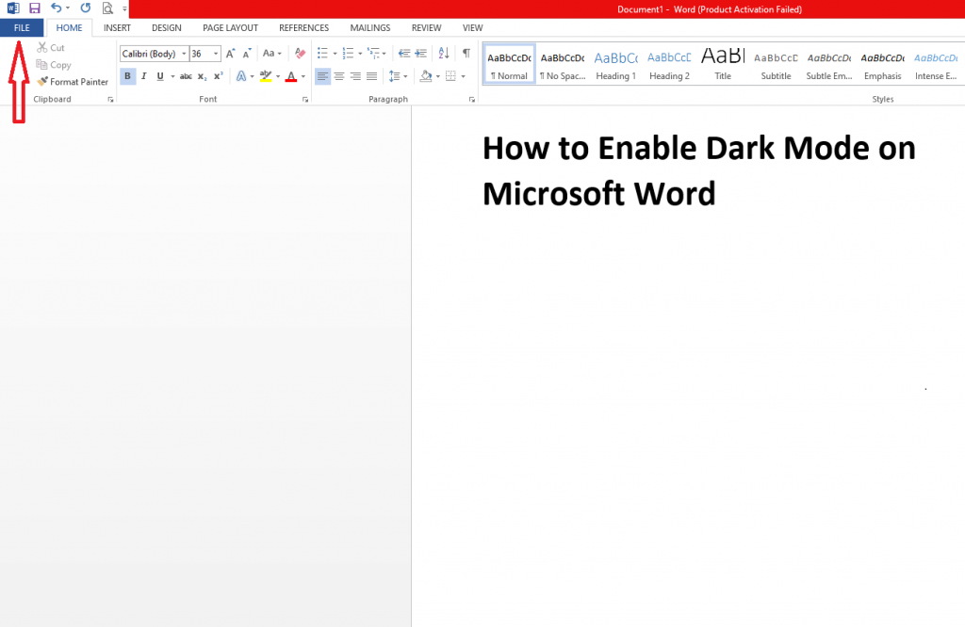Apply the Emphasis style
The height and width of the screenshot is (627, 965).
pos(882,64)
